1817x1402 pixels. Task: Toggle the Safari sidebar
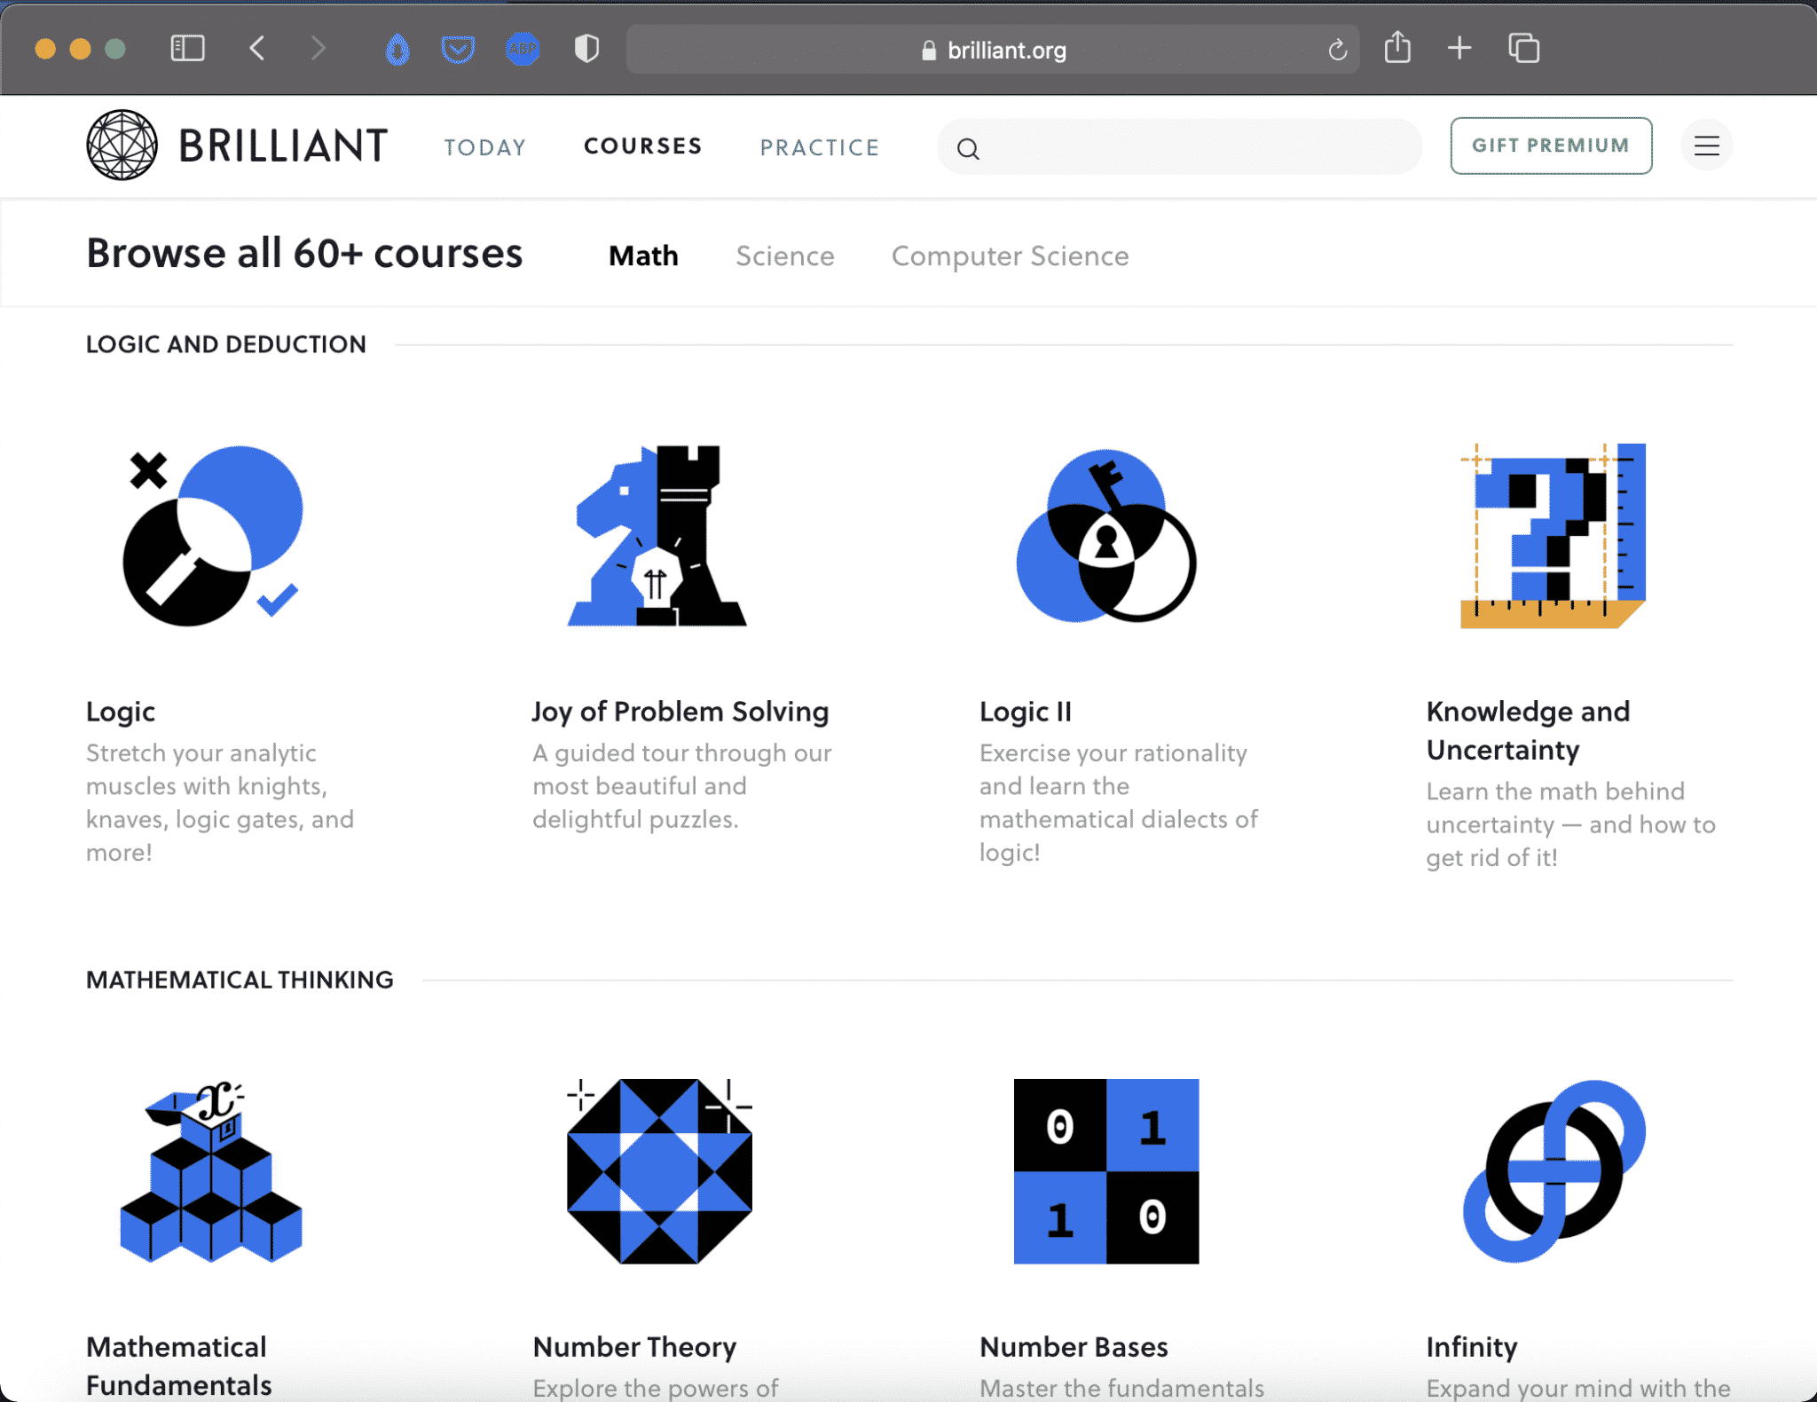(187, 48)
